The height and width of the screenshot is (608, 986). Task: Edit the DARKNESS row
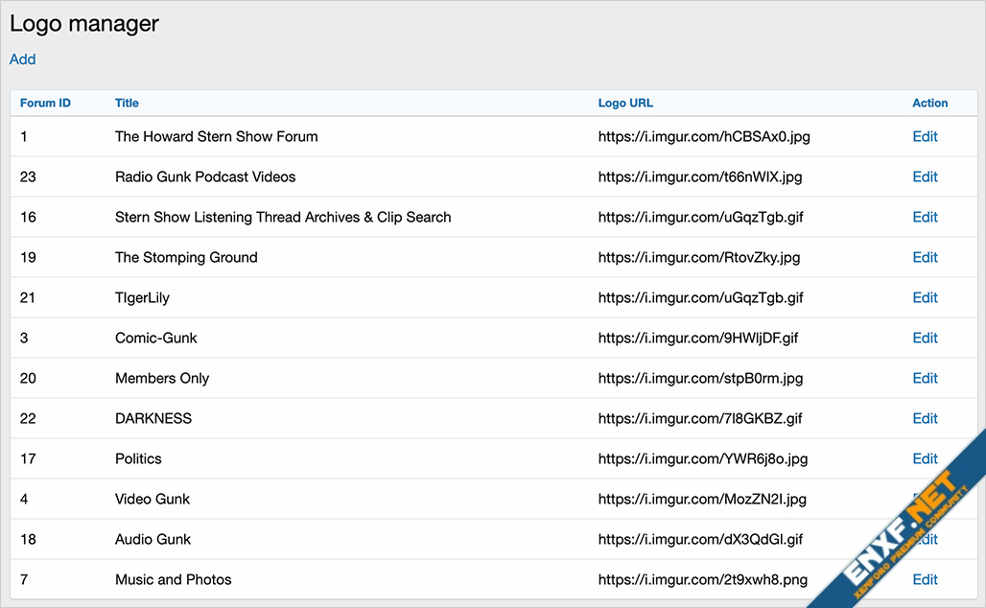[x=925, y=418]
